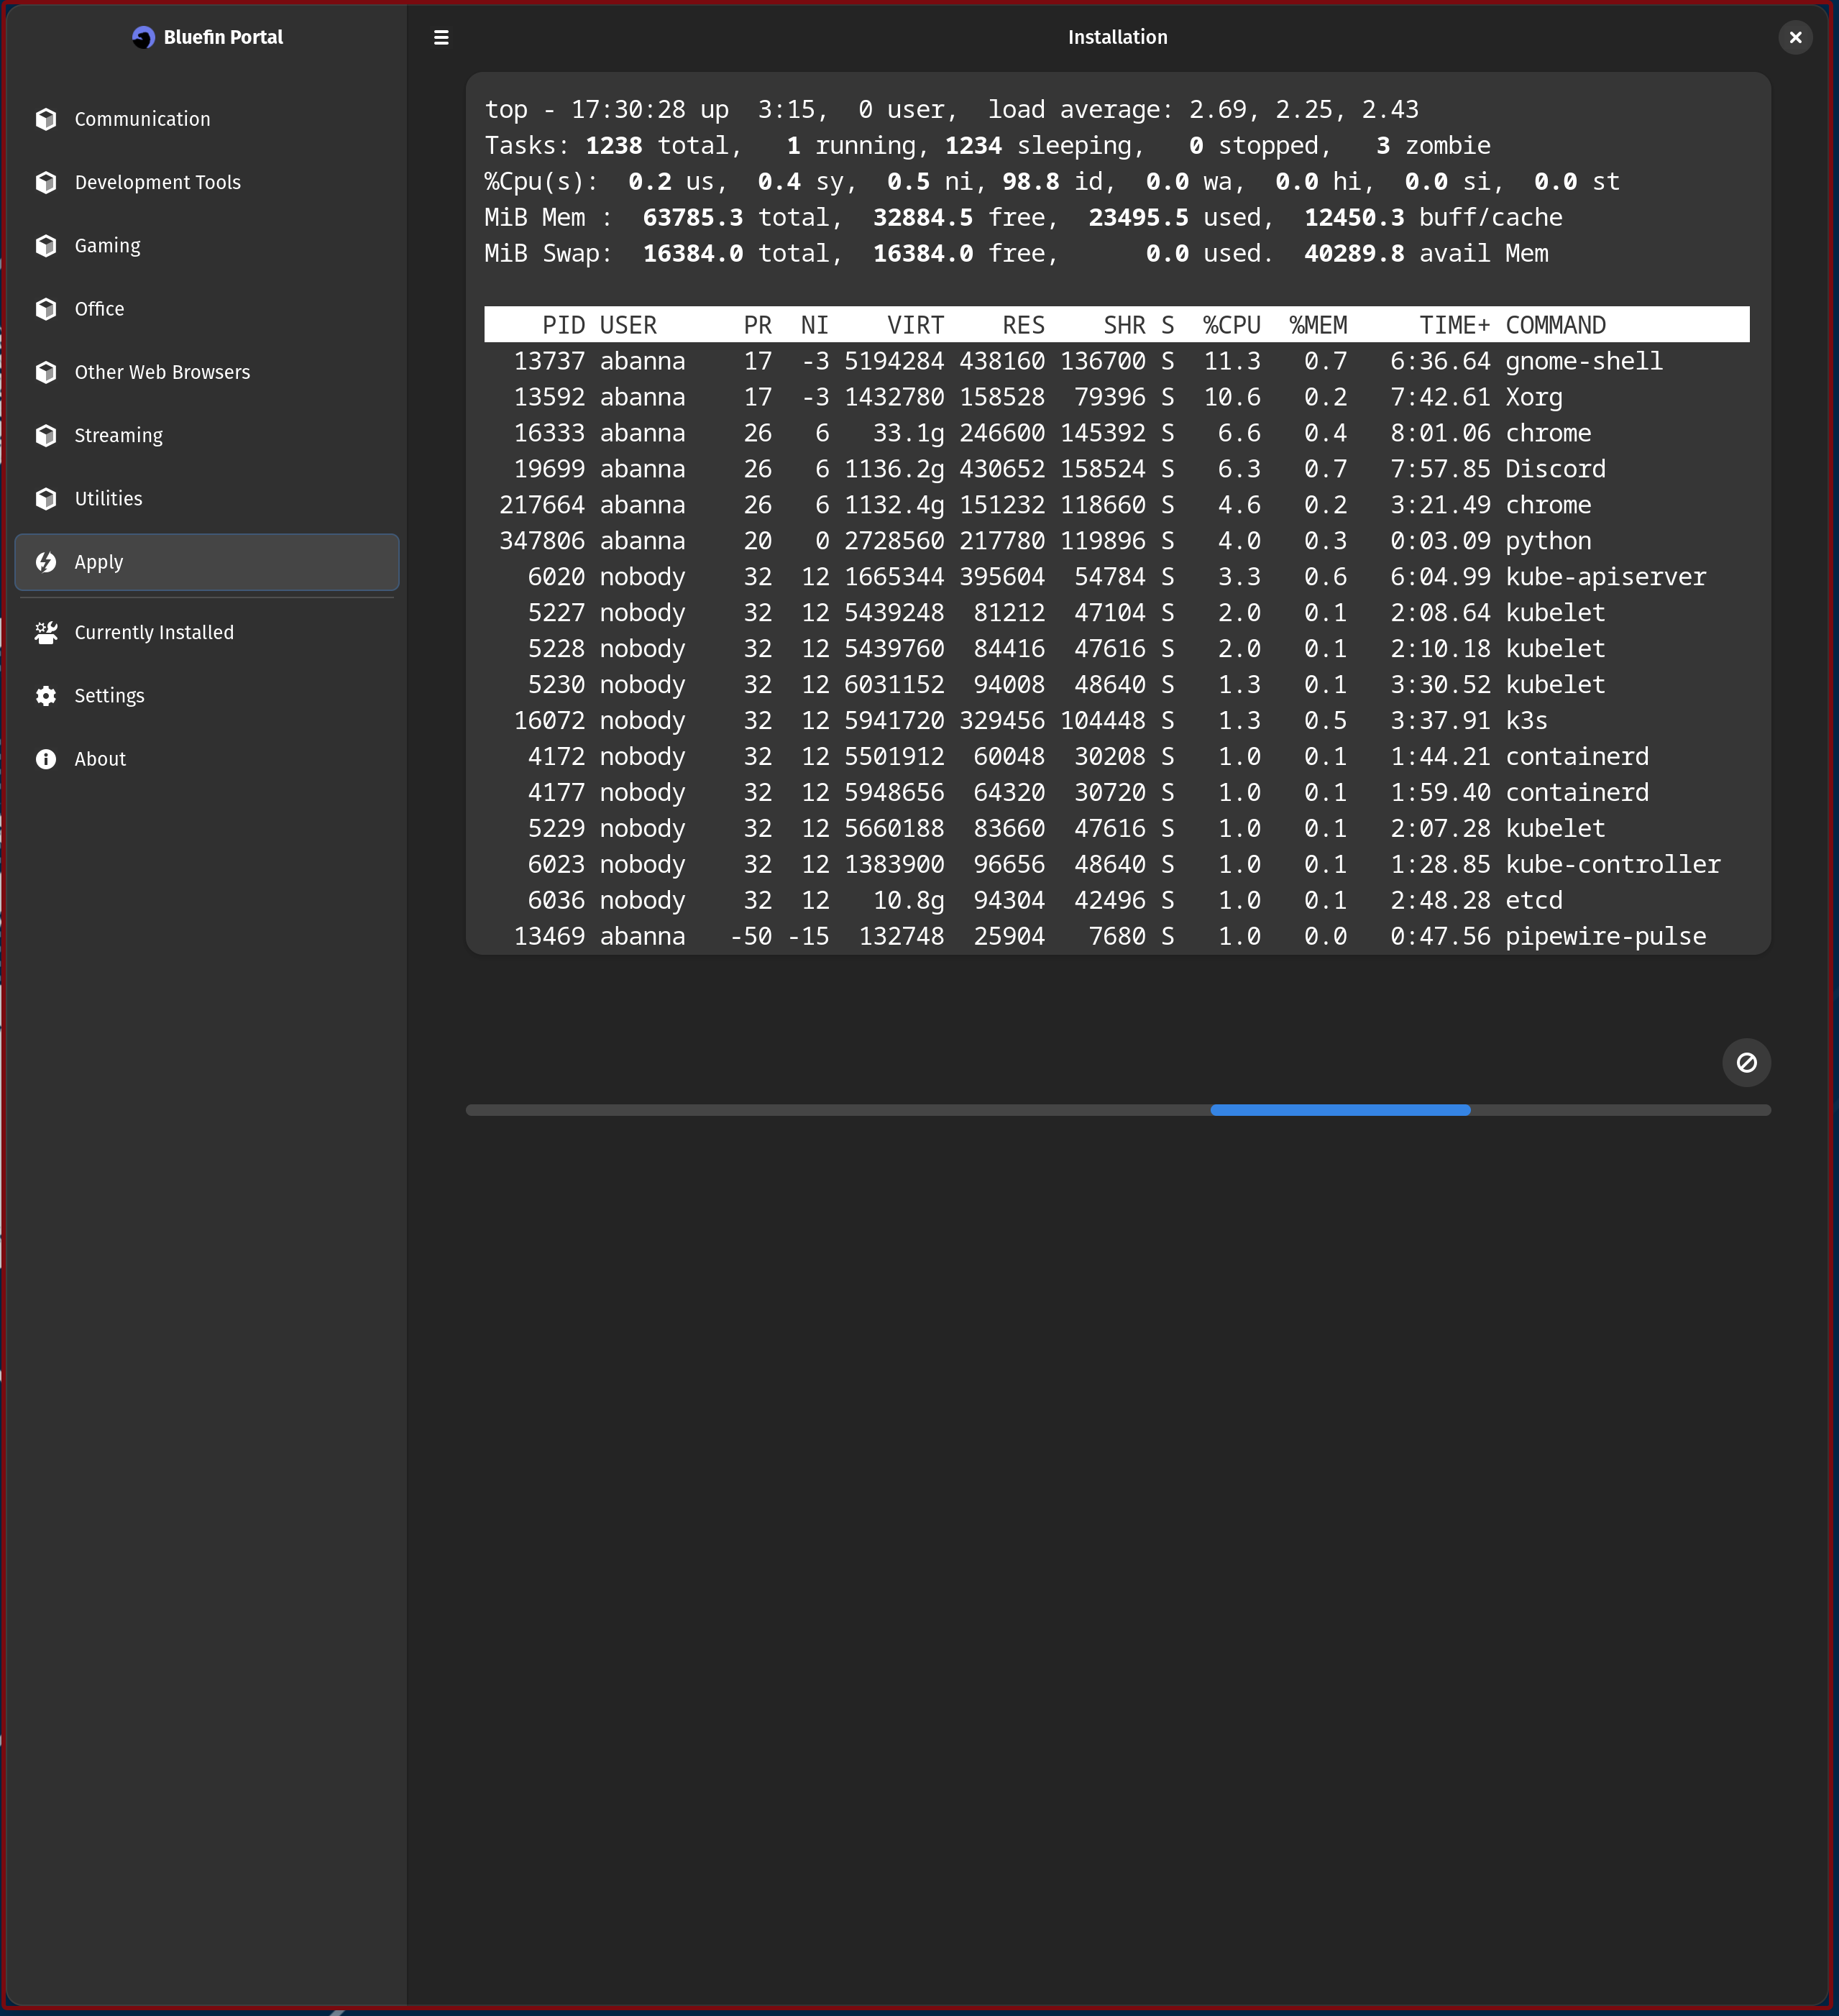Click the top output header row
Screen dimensions: 1839x2016
[1116, 325]
